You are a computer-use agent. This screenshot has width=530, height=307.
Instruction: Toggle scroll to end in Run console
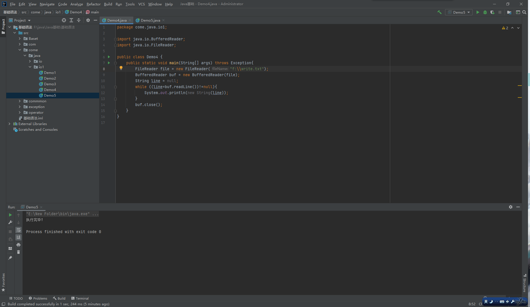coord(18,237)
